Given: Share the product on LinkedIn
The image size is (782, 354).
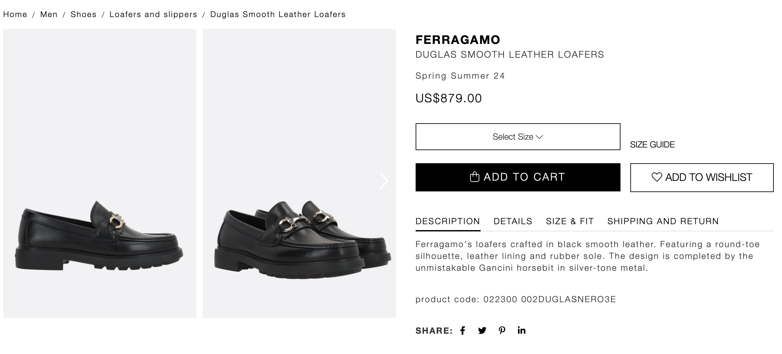Looking at the screenshot, I should [521, 330].
